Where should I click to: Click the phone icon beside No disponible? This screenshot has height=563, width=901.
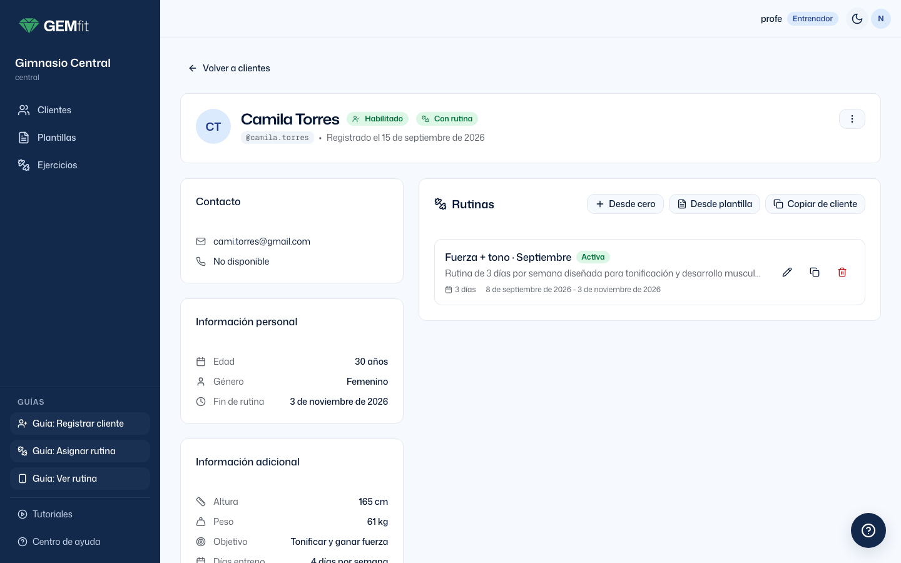201,261
